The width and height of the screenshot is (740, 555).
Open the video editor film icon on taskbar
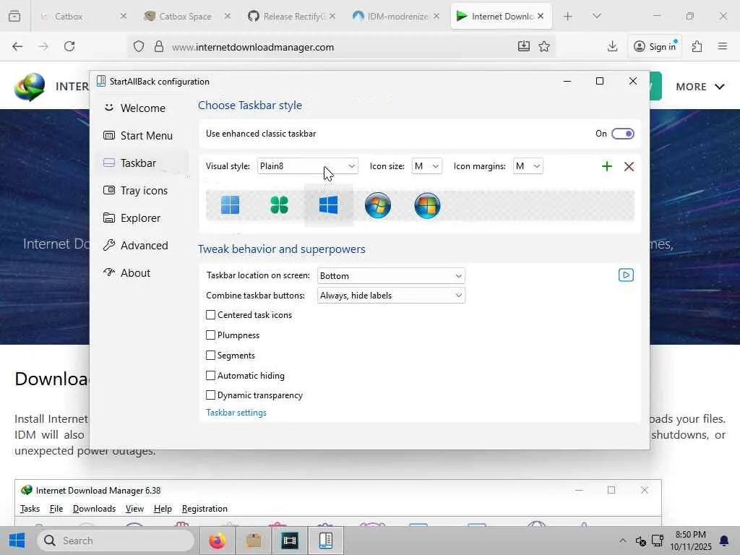tap(289, 541)
